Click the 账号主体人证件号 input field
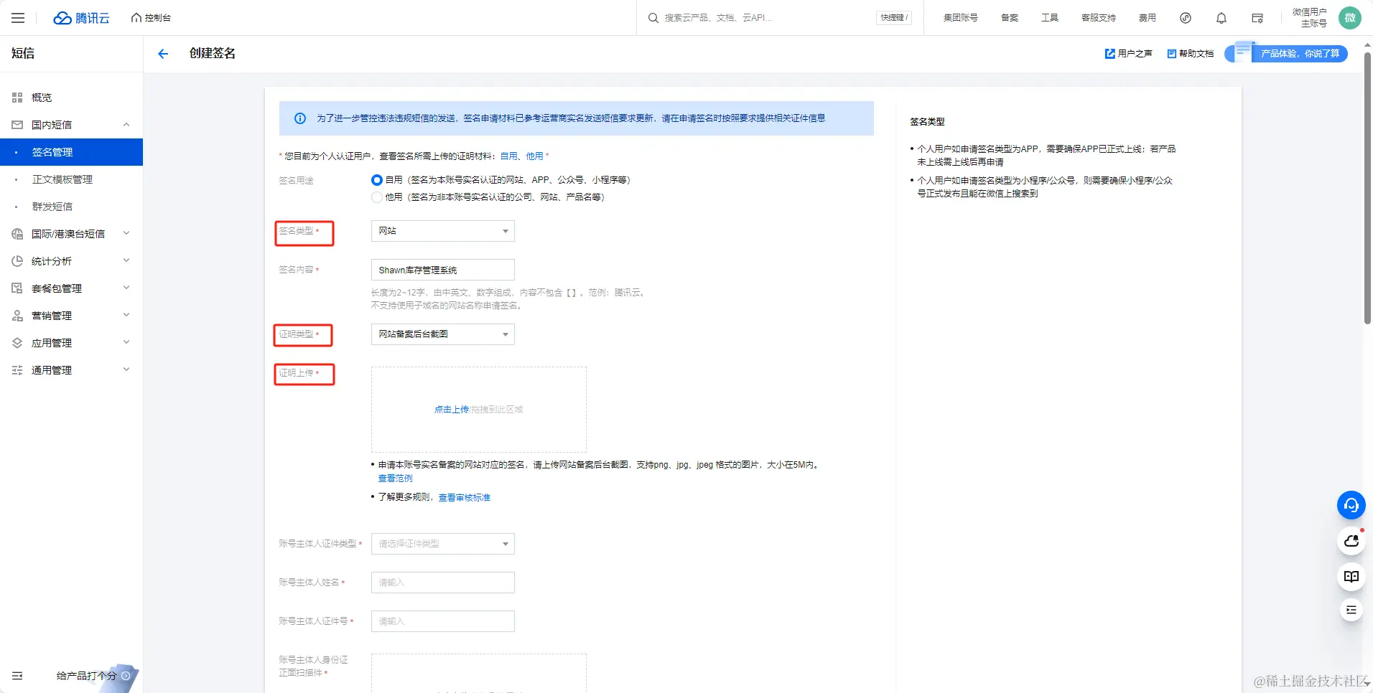1373x693 pixels. pyautogui.click(x=443, y=621)
